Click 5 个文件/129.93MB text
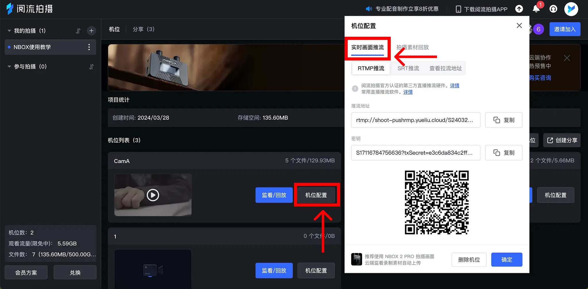 coord(310,161)
